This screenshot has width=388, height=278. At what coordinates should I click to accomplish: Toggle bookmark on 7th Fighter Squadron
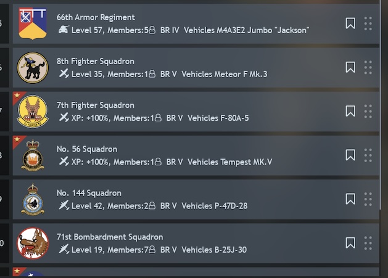pyautogui.click(x=350, y=111)
